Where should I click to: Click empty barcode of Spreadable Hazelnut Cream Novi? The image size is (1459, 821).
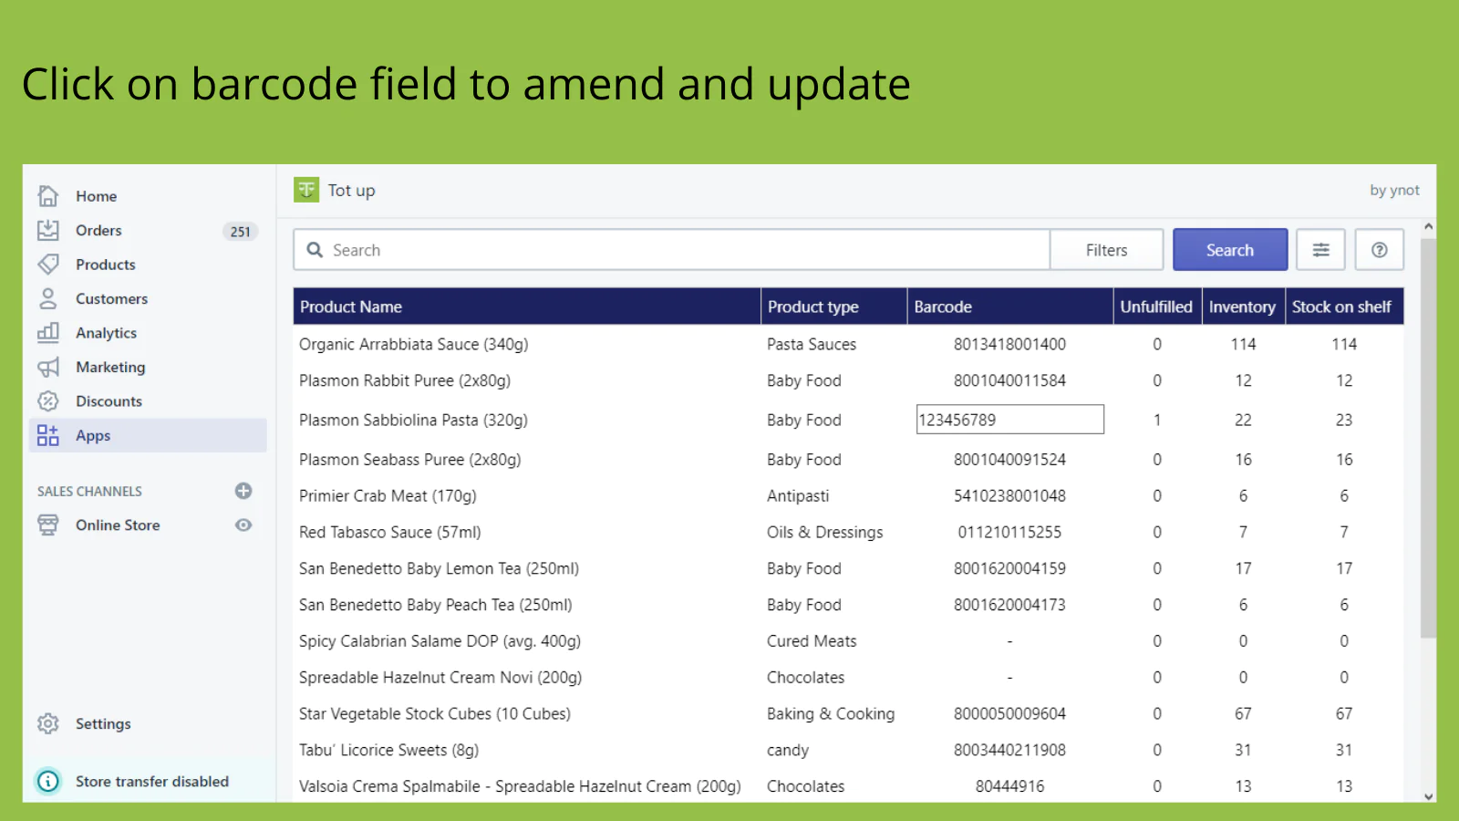click(1009, 678)
